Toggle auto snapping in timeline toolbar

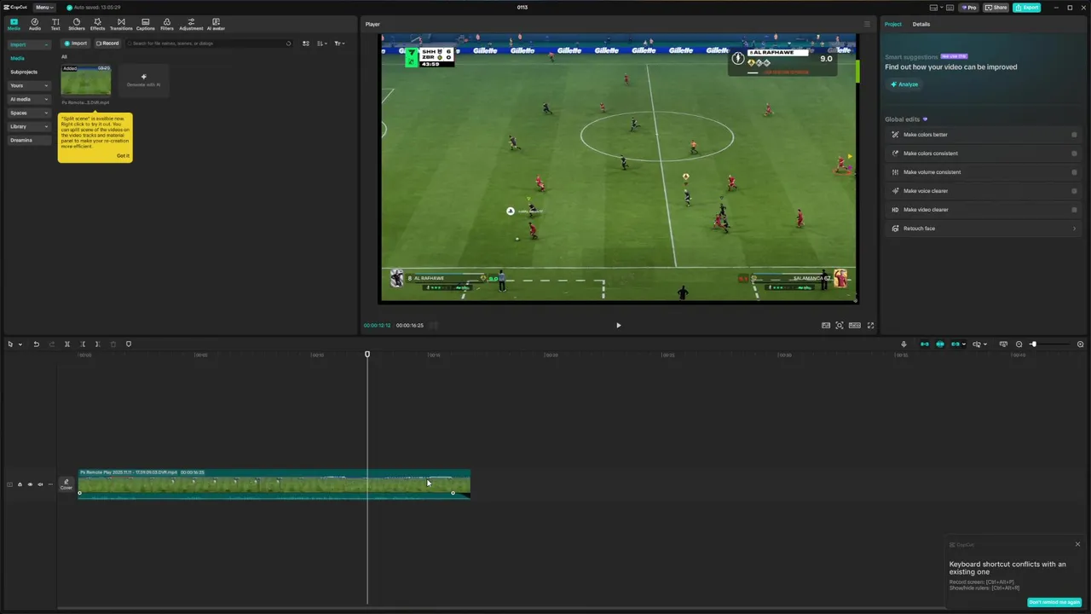click(940, 344)
